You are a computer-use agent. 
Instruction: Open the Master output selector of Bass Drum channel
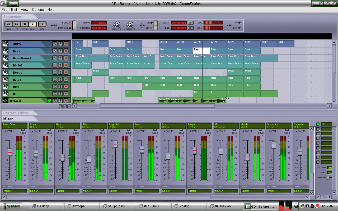click(15, 191)
